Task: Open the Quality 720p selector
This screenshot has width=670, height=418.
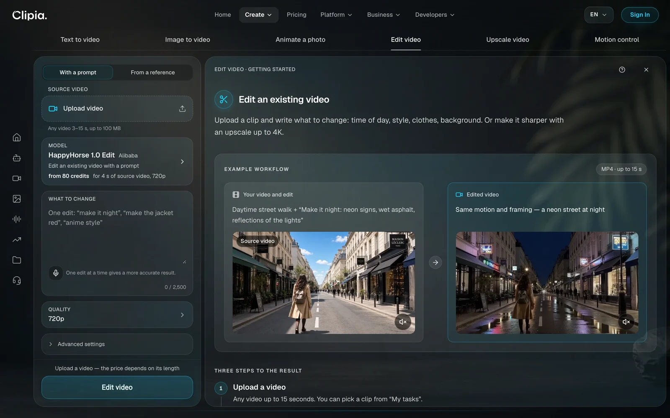Action: click(x=117, y=314)
